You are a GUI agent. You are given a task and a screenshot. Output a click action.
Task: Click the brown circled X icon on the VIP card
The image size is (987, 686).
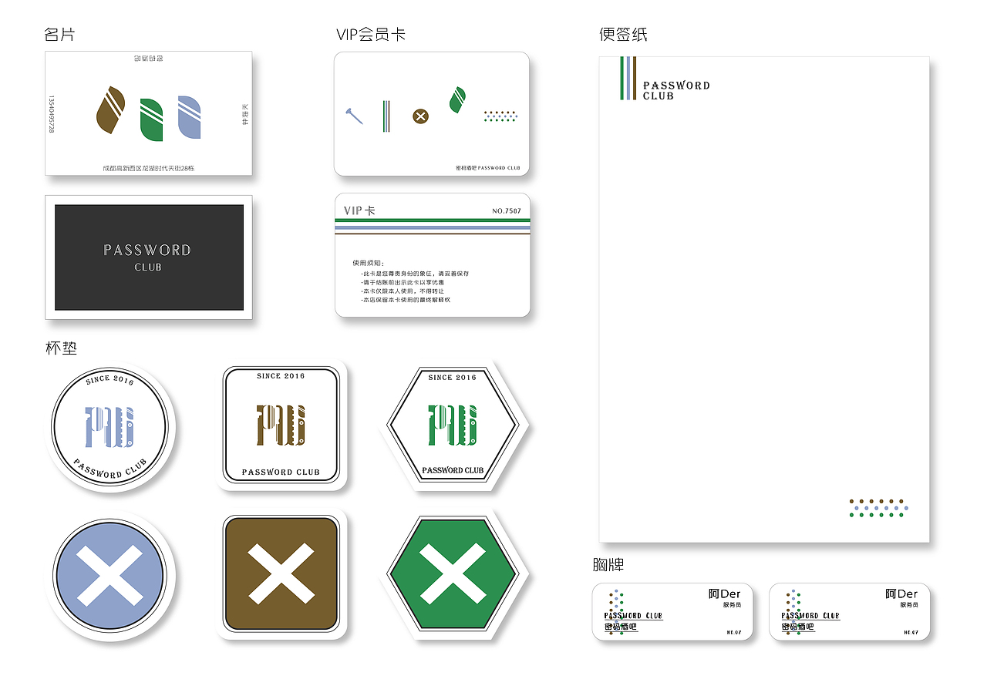(x=420, y=116)
